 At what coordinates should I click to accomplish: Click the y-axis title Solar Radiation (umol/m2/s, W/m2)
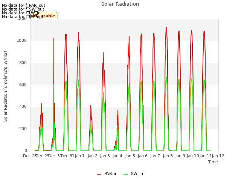point(5,86)
